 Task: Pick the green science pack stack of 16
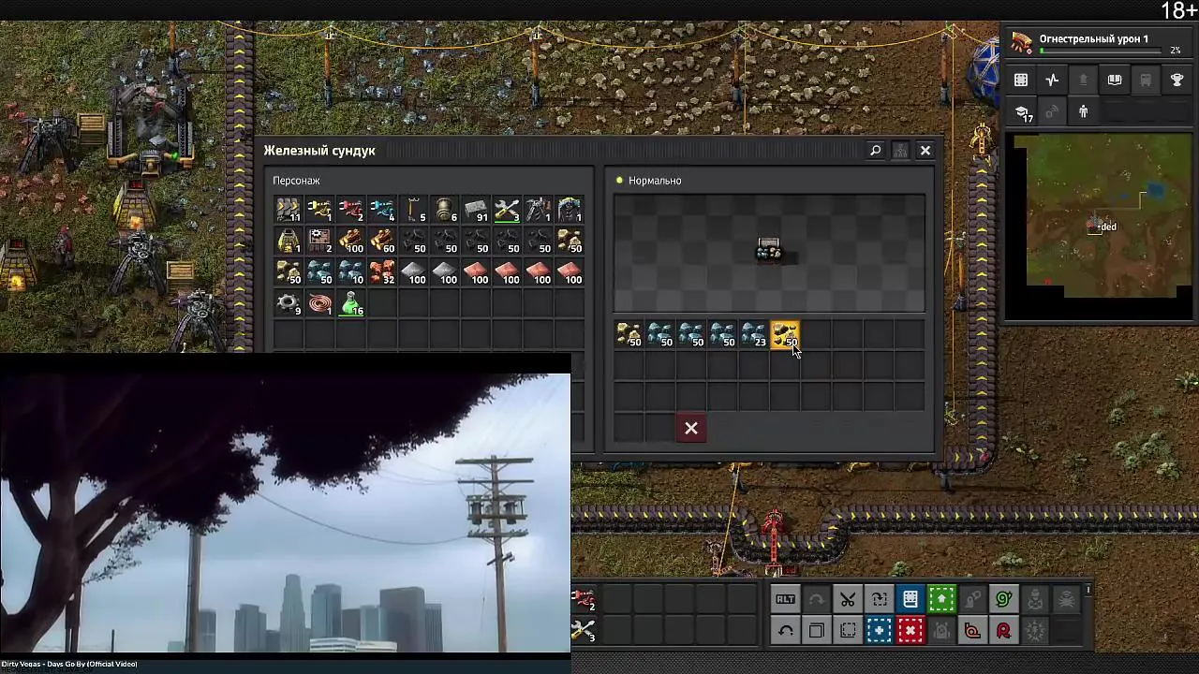click(351, 304)
